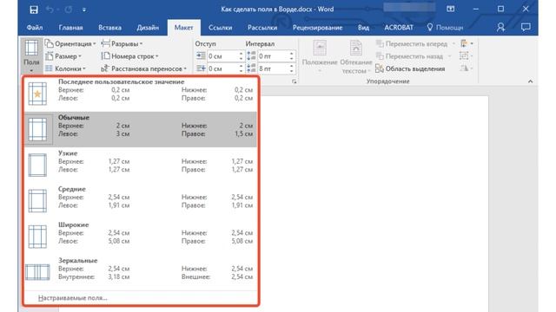The image size is (556, 312).
Task: Choose Средние margins preset
Action: 141,200
